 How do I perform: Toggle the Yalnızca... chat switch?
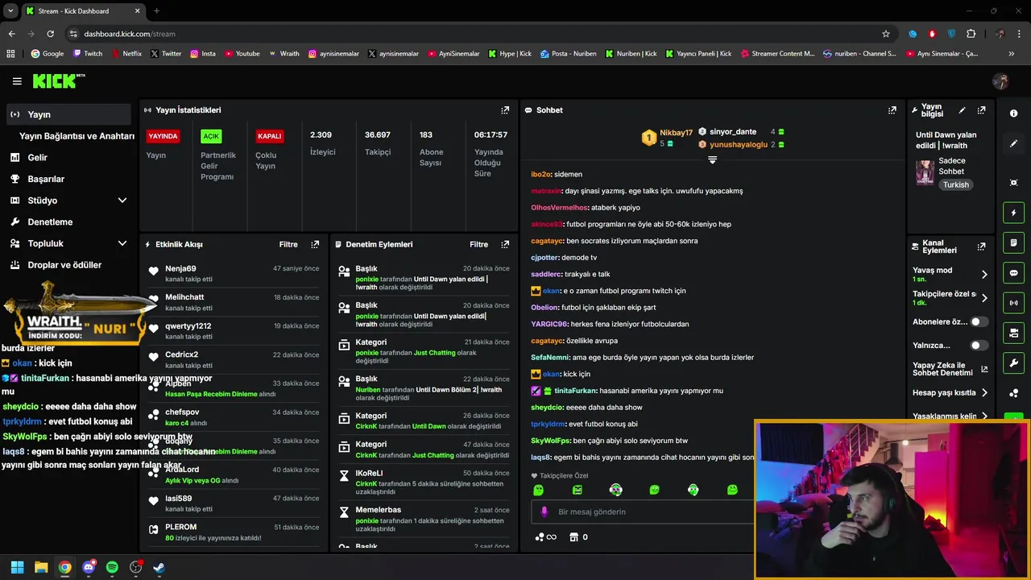(x=979, y=346)
